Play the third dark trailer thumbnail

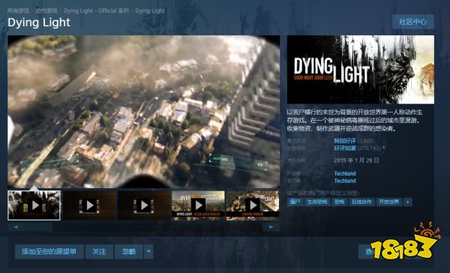coord(144,205)
